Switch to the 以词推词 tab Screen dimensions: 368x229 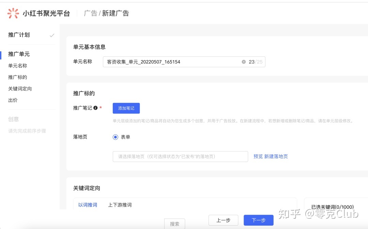88,205
